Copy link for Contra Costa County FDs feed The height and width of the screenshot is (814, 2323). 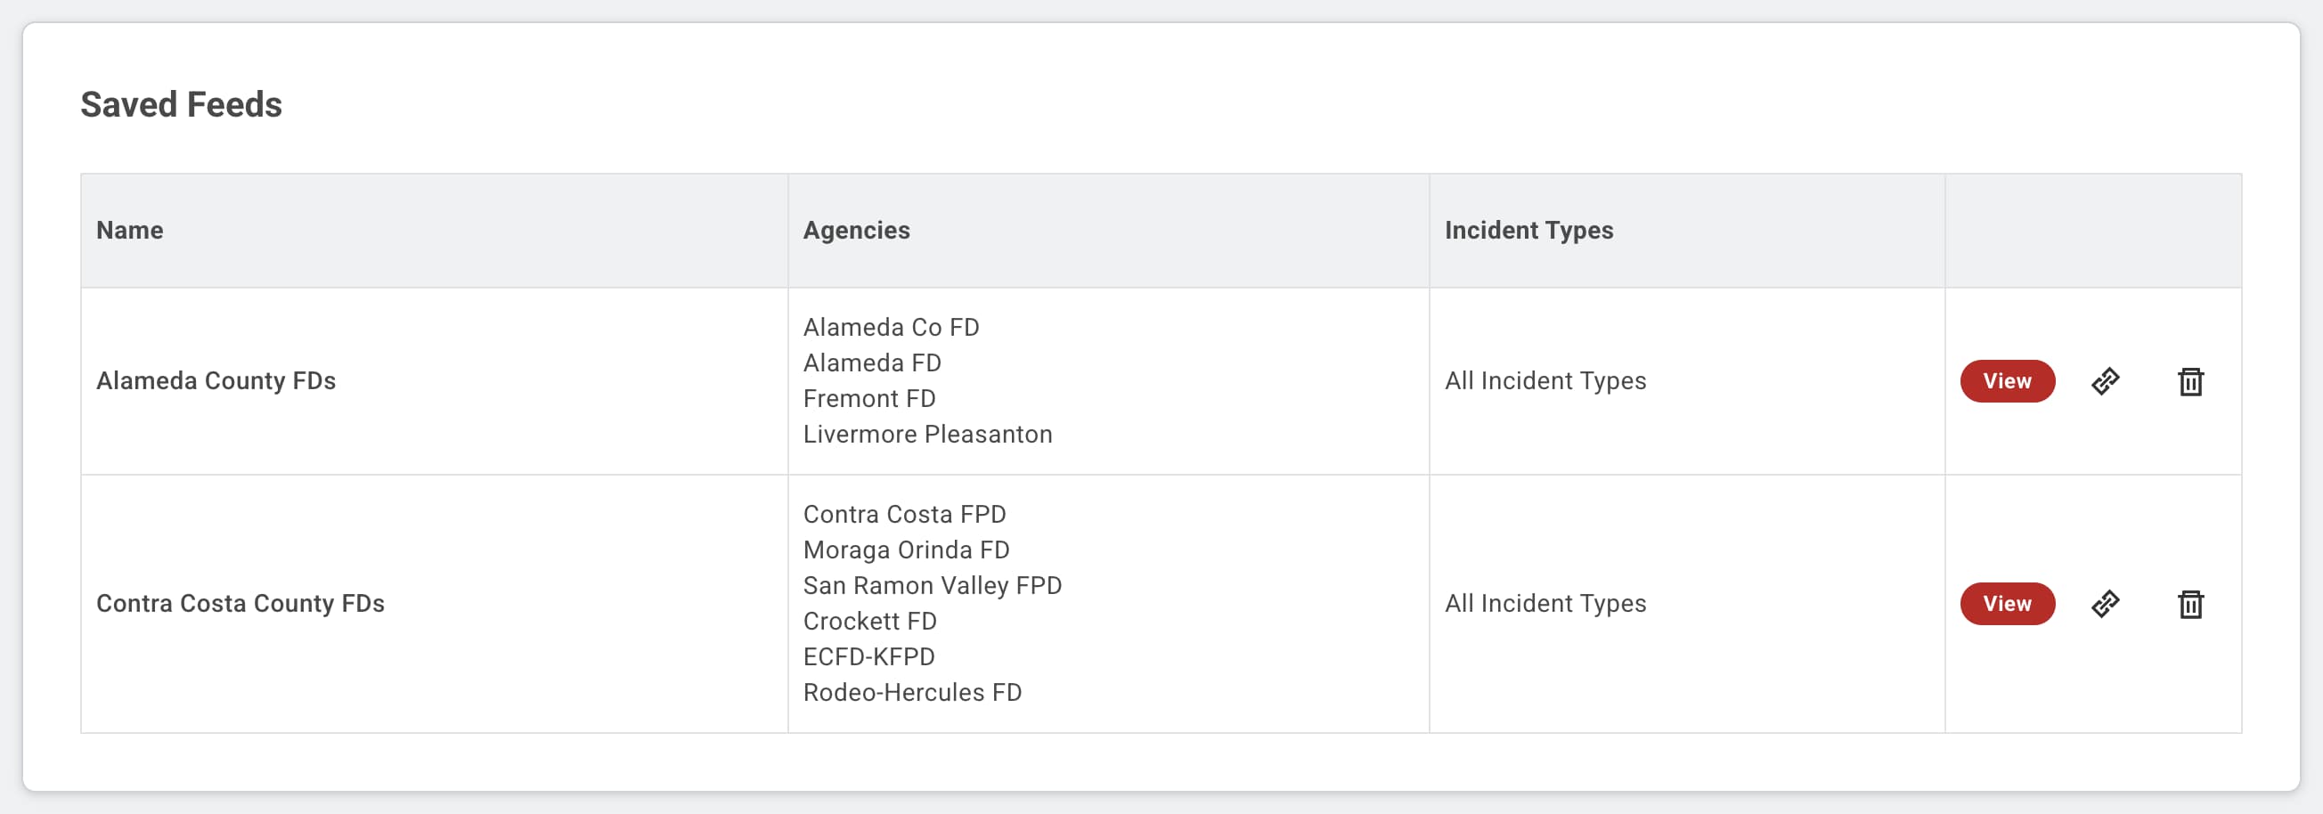tap(2105, 604)
